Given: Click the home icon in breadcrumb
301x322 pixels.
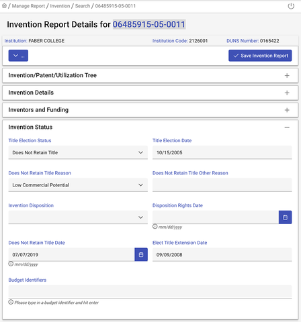Looking at the screenshot, I should (4, 6).
